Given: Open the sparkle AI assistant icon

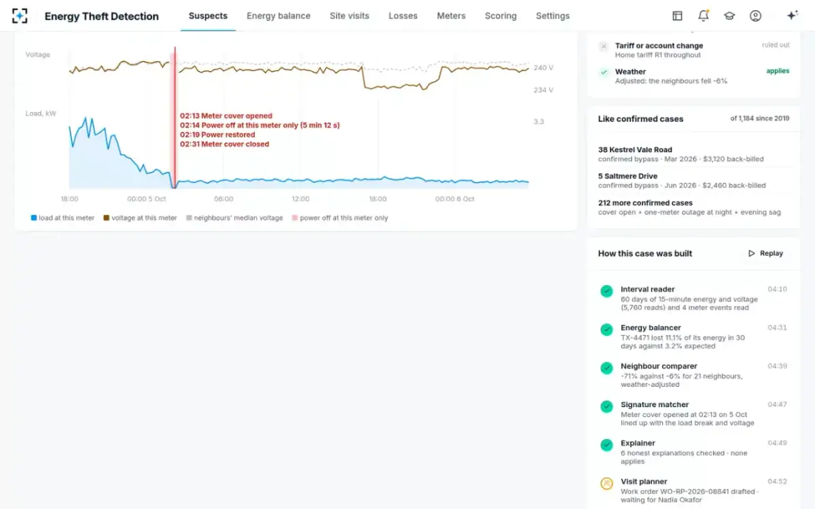Looking at the screenshot, I should [x=792, y=16].
